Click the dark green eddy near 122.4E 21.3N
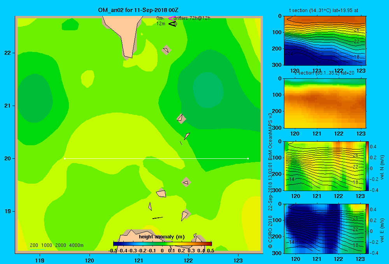This screenshot has height=264, width=389. 208,90
